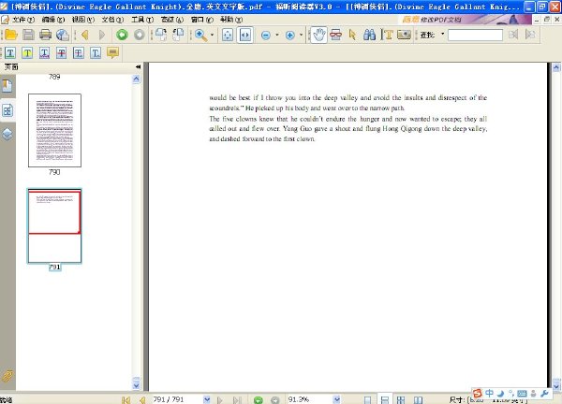Open the zoom tool dropdown arrow
Screen dimensions: 562x404
pyautogui.click(x=213, y=35)
